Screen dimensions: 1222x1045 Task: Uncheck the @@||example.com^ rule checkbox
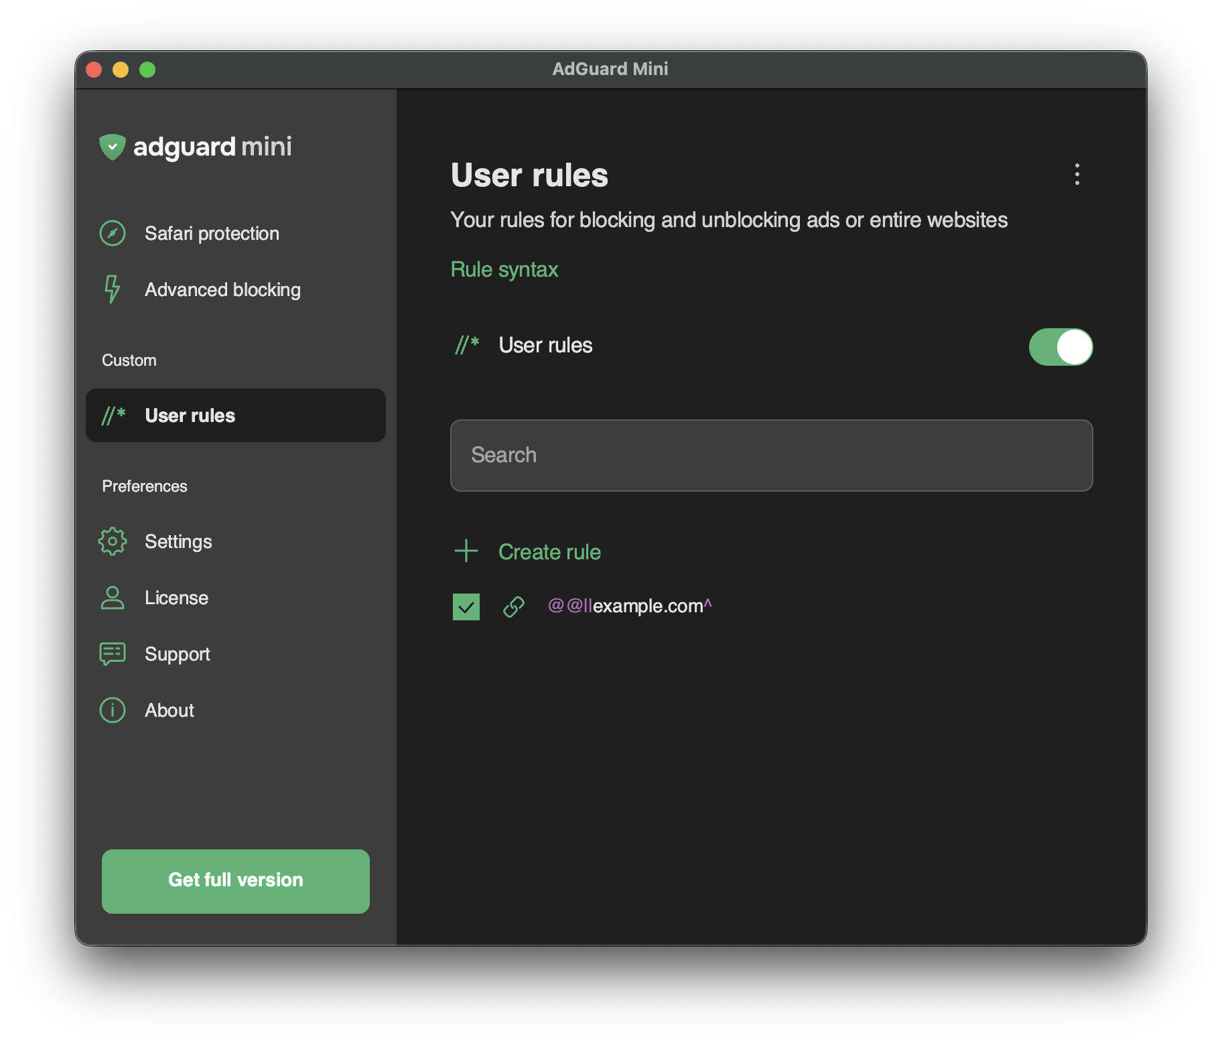click(x=466, y=607)
